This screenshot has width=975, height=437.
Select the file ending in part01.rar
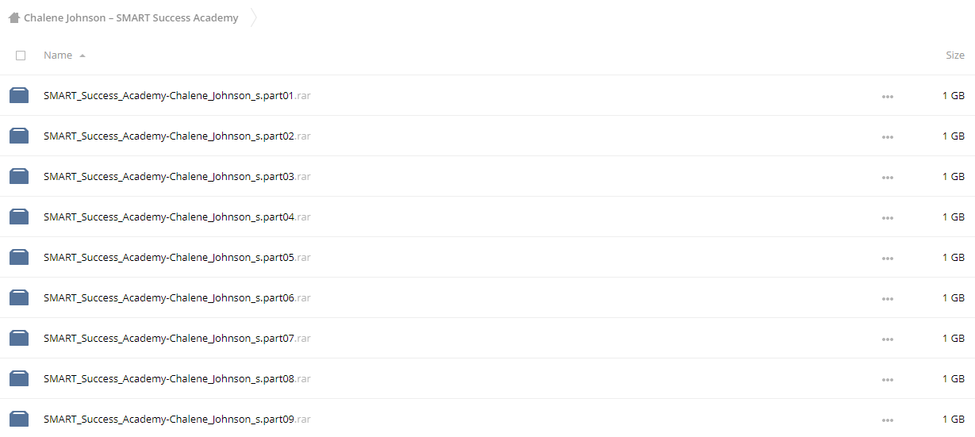coord(177,96)
